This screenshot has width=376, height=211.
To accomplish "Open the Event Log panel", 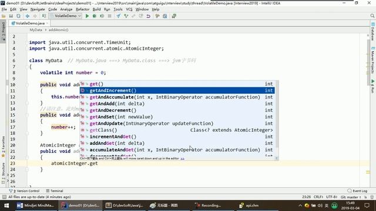I will point(357,191).
